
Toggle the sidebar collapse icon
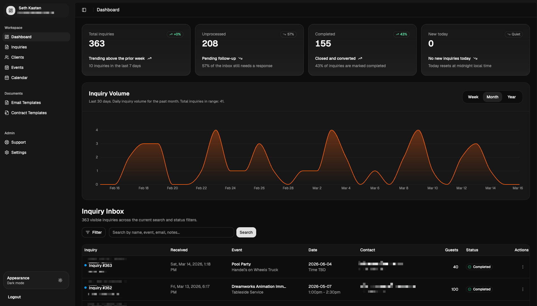pyautogui.click(x=84, y=10)
